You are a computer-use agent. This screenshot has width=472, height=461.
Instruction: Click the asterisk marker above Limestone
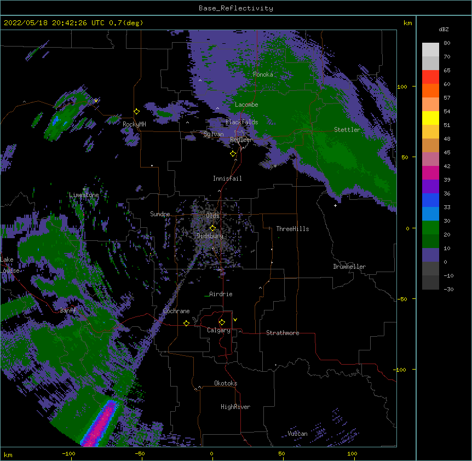point(84,189)
